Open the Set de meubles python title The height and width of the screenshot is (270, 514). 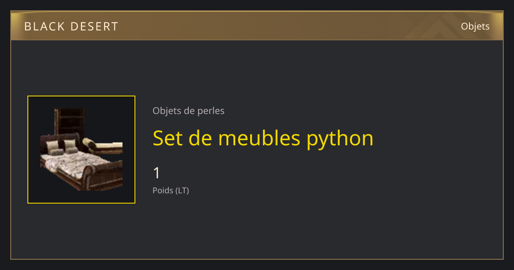(263, 138)
